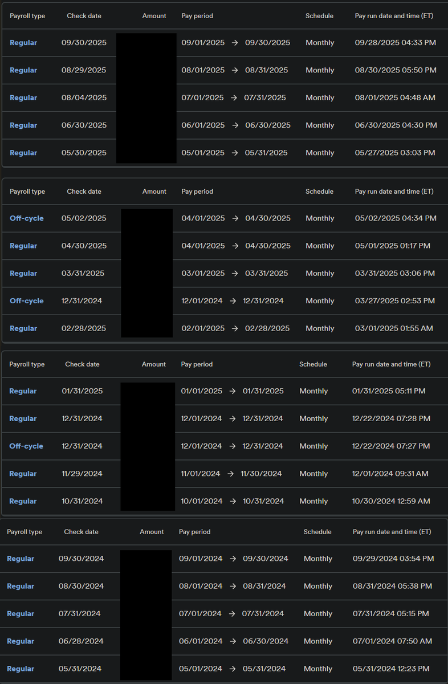
Task: Open Regular payroll with check date 08/29/2025
Action: click(23, 70)
